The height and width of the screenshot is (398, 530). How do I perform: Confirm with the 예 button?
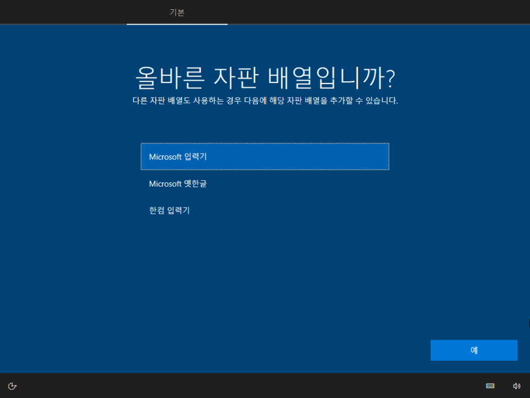474,350
